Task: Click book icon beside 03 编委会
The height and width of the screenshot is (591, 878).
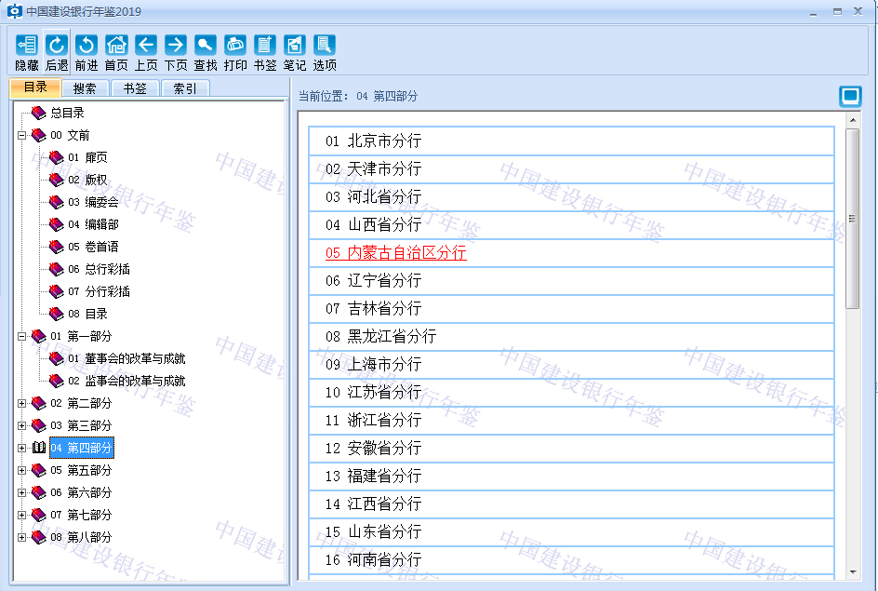Action: pos(56,202)
